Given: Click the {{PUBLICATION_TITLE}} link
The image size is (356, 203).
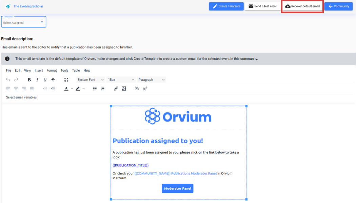Looking at the screenshot, I should [131, 165].
